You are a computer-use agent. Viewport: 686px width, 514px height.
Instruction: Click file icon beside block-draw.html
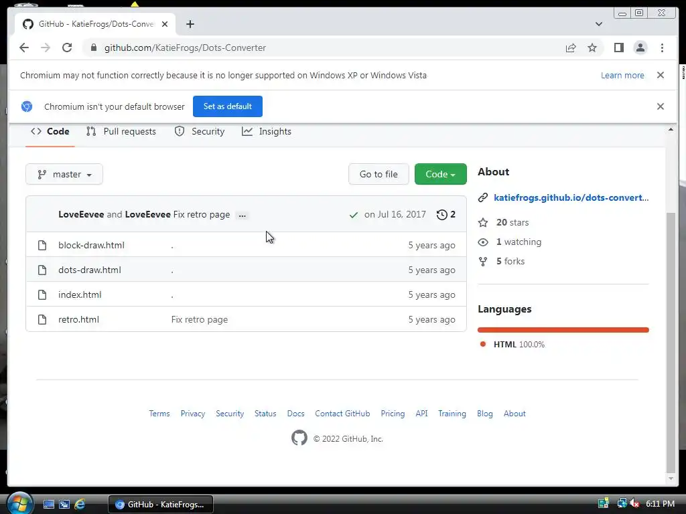pos(42,245)
